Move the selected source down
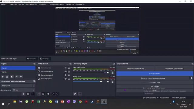This screenshot has width=194, height=109. pos(57,94)
